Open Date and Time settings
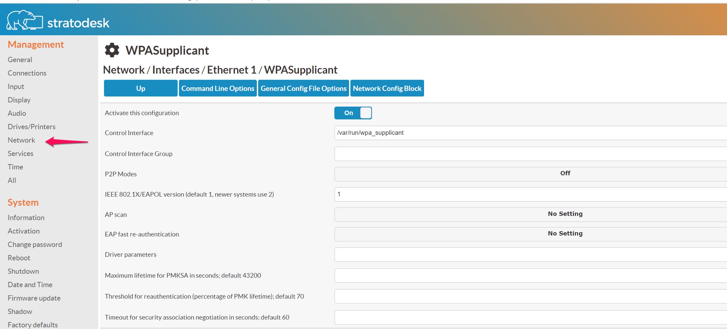 click(30, 285)
